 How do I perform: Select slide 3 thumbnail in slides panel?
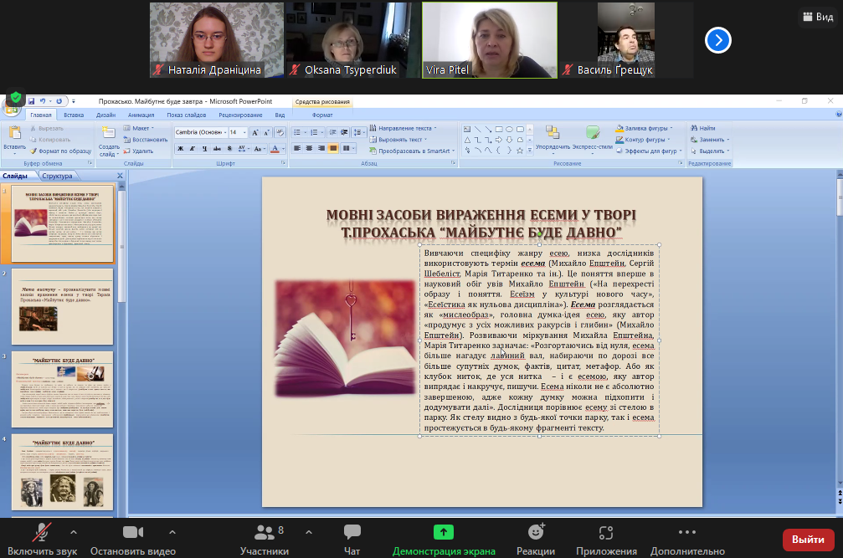(x=62, y=389)
